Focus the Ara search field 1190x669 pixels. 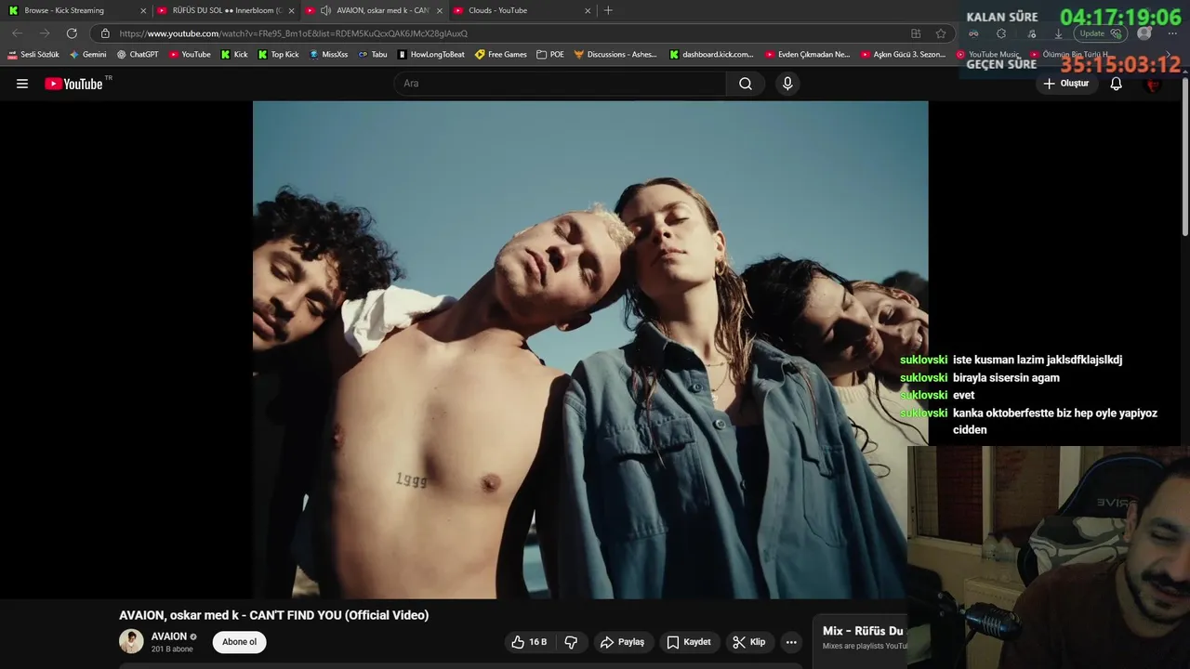[561, 84]
